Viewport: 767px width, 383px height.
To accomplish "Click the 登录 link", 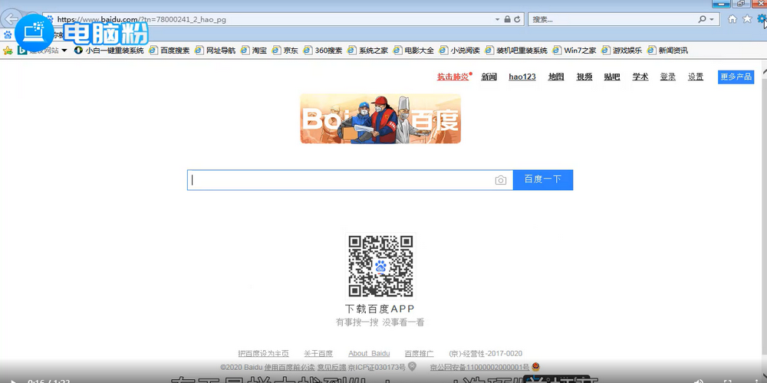I will (x=668, y=77).
